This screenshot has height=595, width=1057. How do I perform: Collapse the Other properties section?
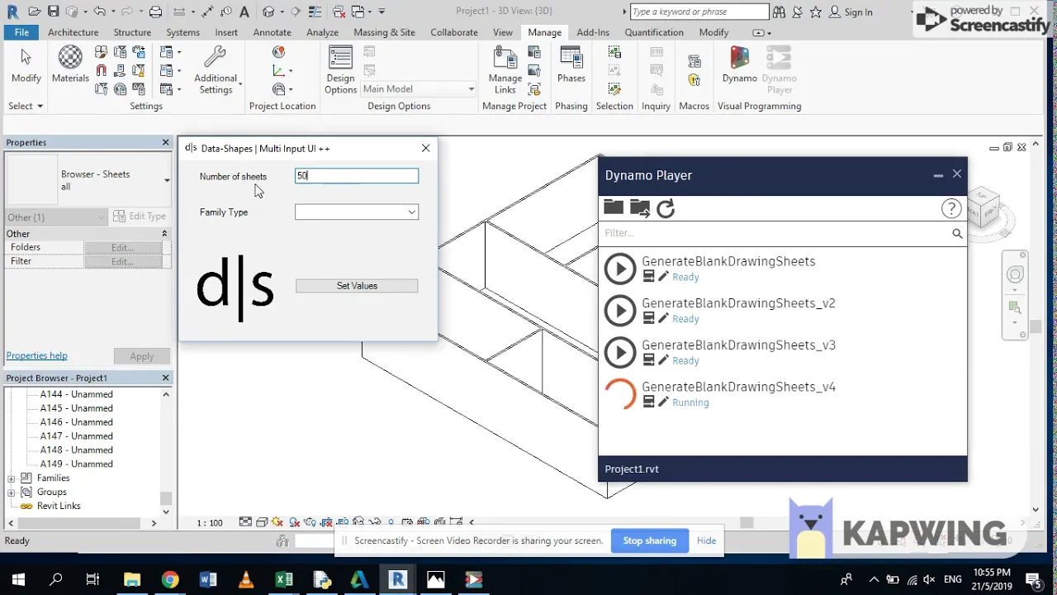click(164, 234)
